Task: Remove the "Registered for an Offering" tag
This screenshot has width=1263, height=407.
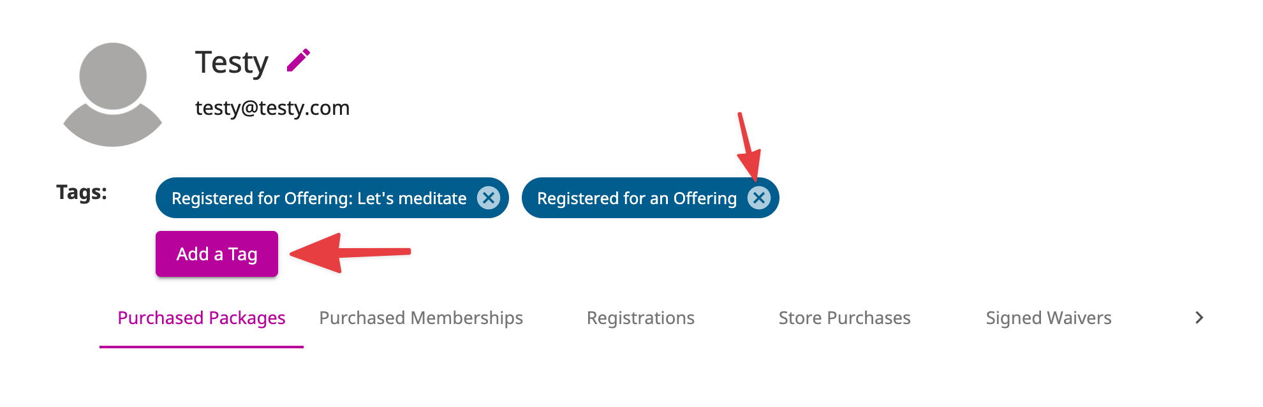Action: tap(758, 198)
